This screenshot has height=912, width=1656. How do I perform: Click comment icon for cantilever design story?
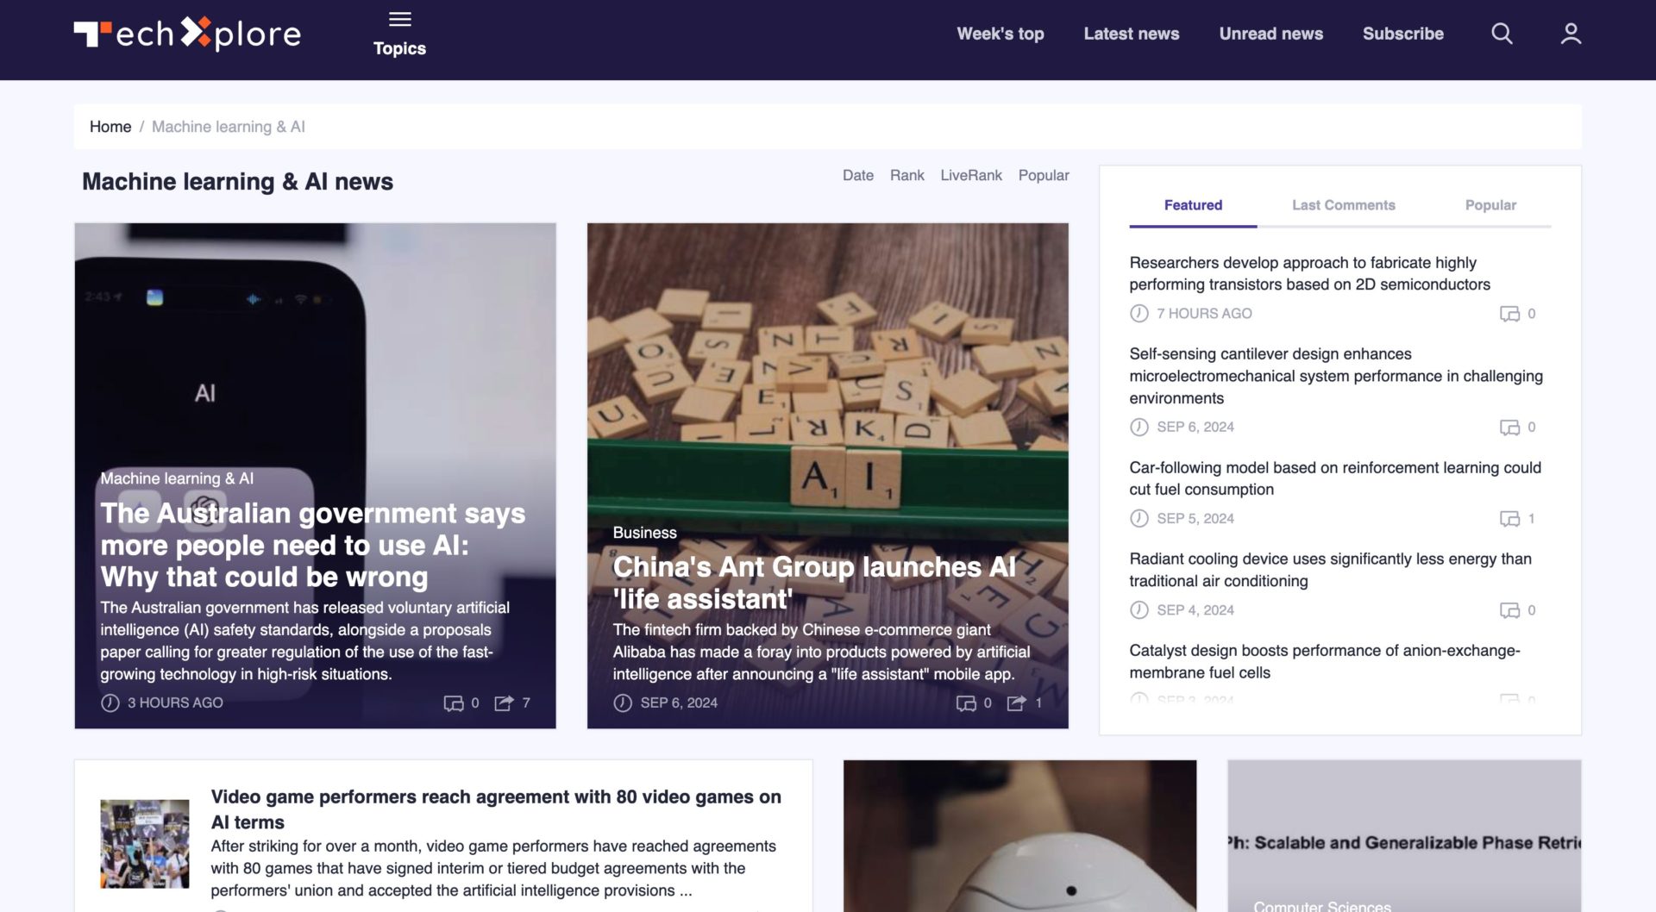(1509, 428)
